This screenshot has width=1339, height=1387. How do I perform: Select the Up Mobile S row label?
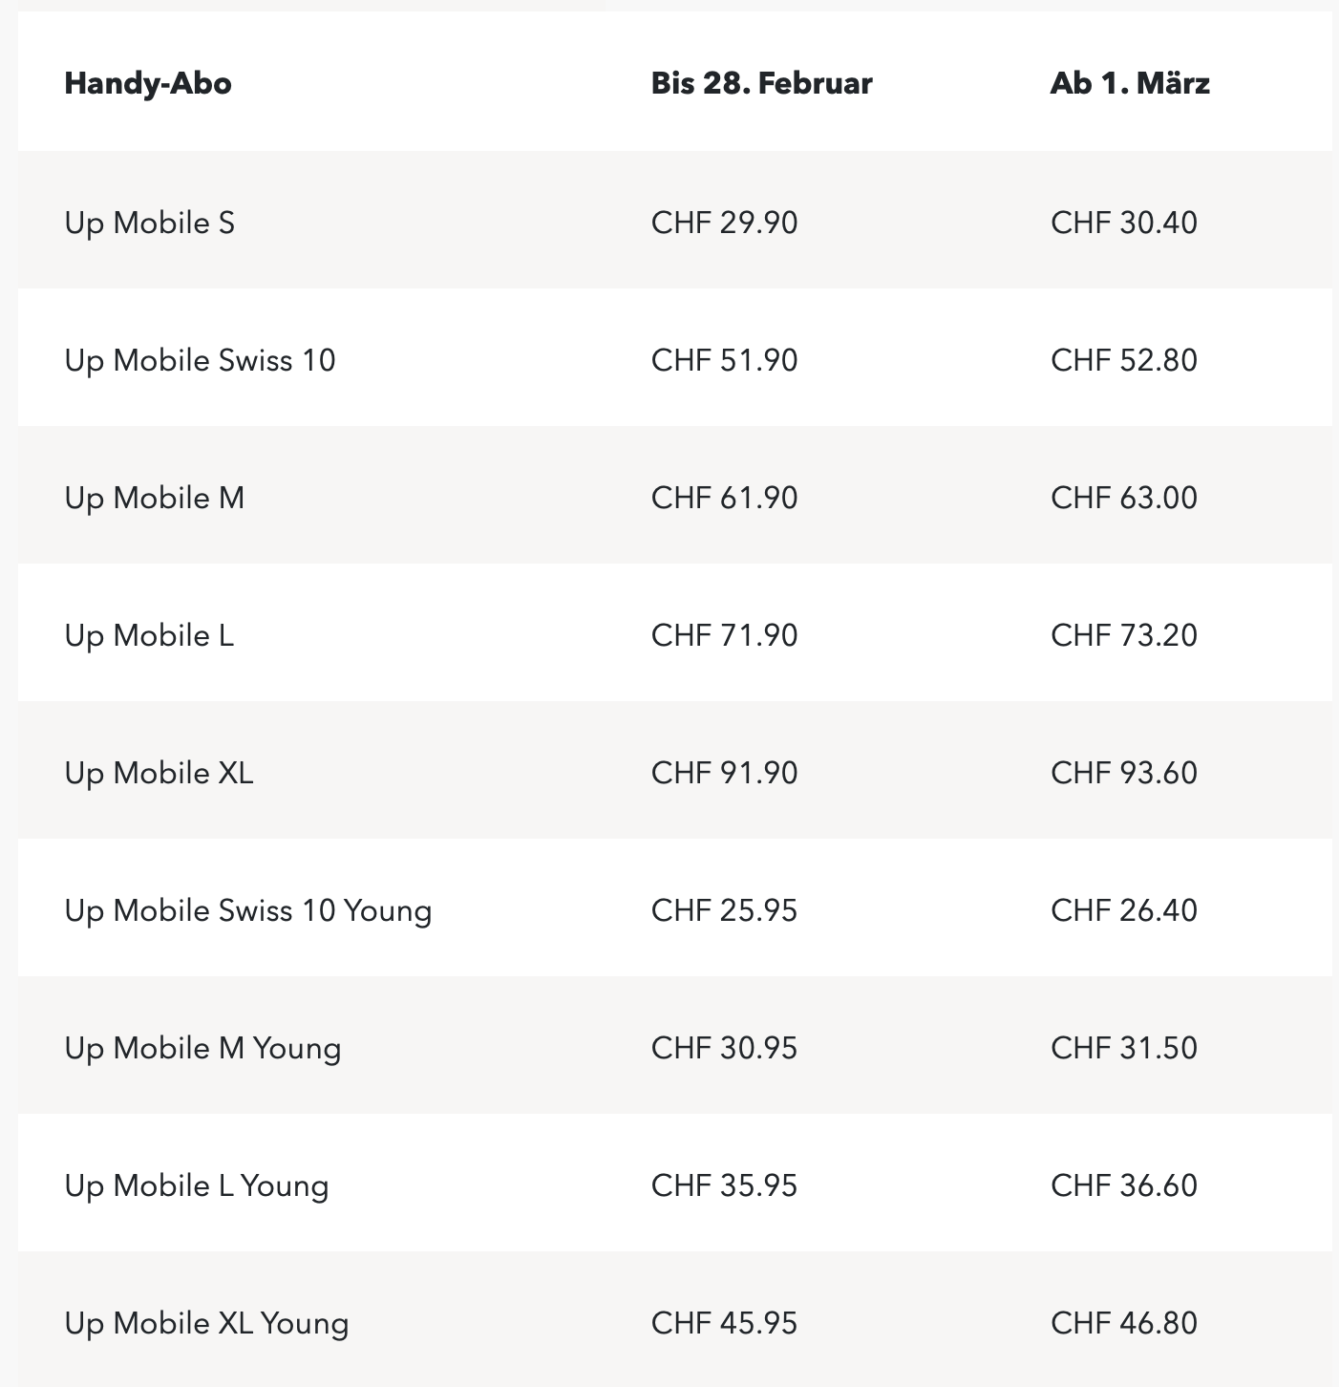150,223
